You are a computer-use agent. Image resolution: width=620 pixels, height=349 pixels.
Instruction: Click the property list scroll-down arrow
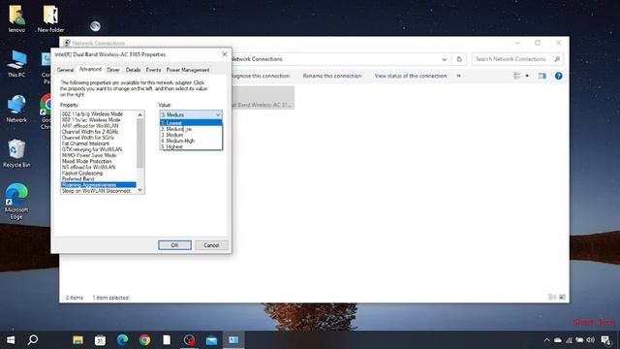point(139,190)
